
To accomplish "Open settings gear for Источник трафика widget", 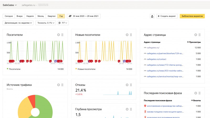I will (59, 85).
